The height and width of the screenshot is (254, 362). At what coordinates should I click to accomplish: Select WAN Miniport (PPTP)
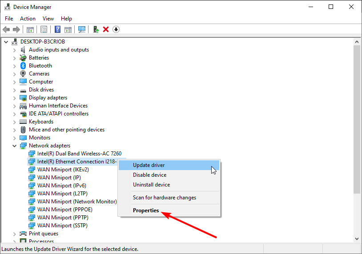(x=63, y=218)
